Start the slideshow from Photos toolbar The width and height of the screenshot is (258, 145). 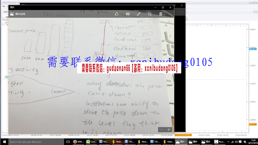coord(128,14)
